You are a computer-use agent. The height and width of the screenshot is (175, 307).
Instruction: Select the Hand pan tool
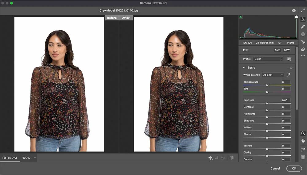[303, 141]
